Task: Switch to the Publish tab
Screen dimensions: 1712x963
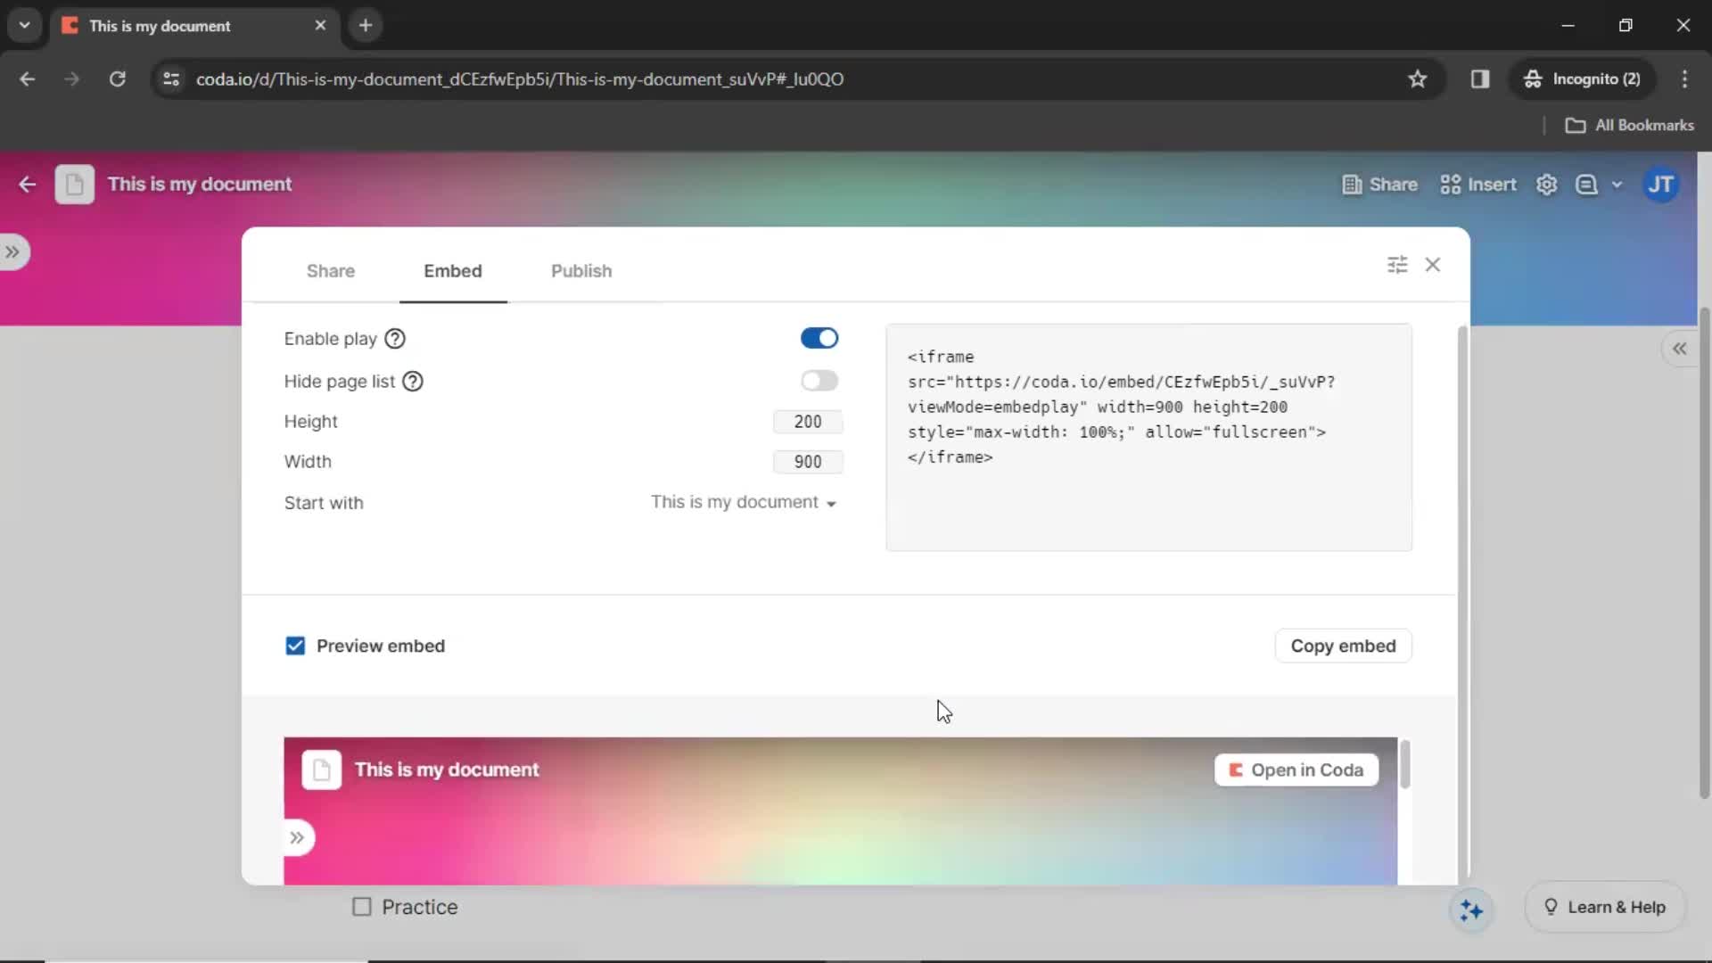Action: pos(582,270)
